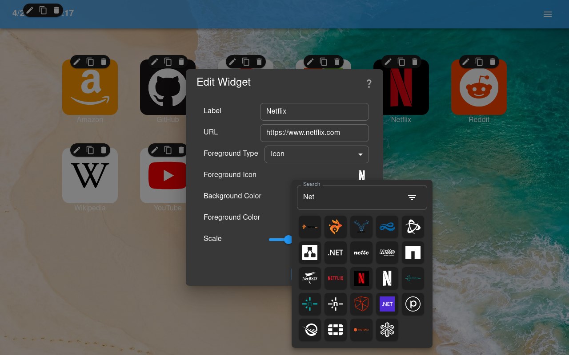Pick the white N Netflix icon in grid
This screenshot has height=355, width=569.
[x=387, y=278]
